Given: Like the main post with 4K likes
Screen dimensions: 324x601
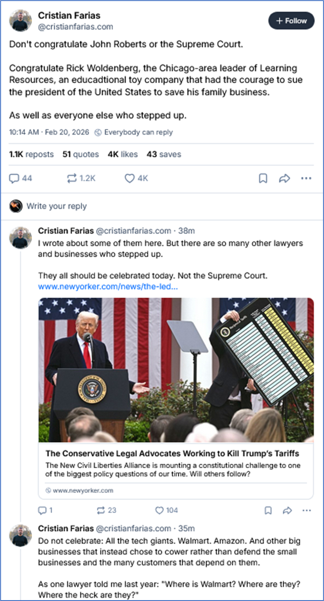Looking at the screenshot, I should click(x=137, y=178).
